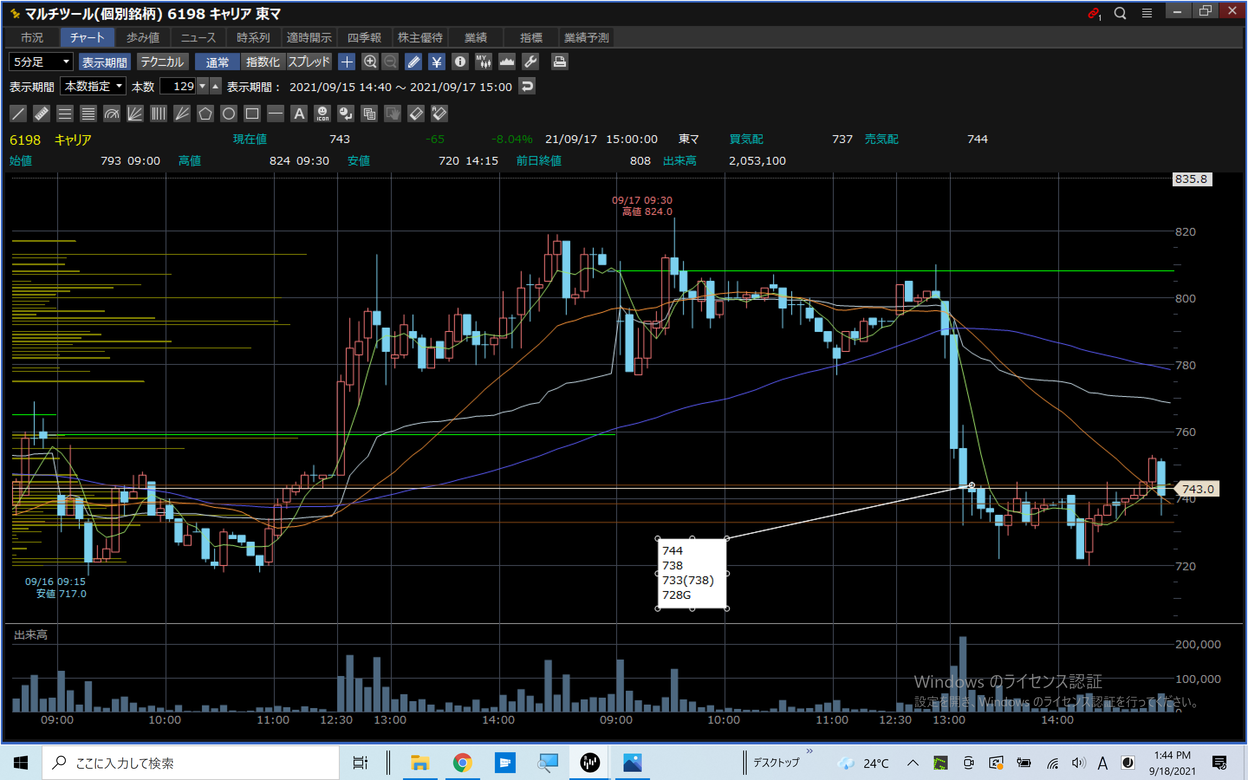The height and width of the screenshot is (780, 1248).
Task: Print the chart with printer icon
Action: 559,62
